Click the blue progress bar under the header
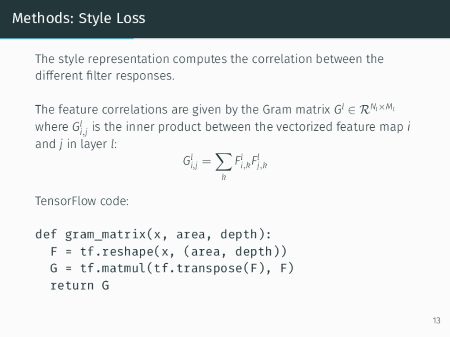450x337 pixels. 67,39
